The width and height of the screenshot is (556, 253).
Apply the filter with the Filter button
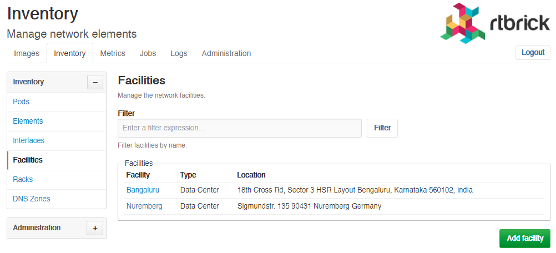point(382,128)
